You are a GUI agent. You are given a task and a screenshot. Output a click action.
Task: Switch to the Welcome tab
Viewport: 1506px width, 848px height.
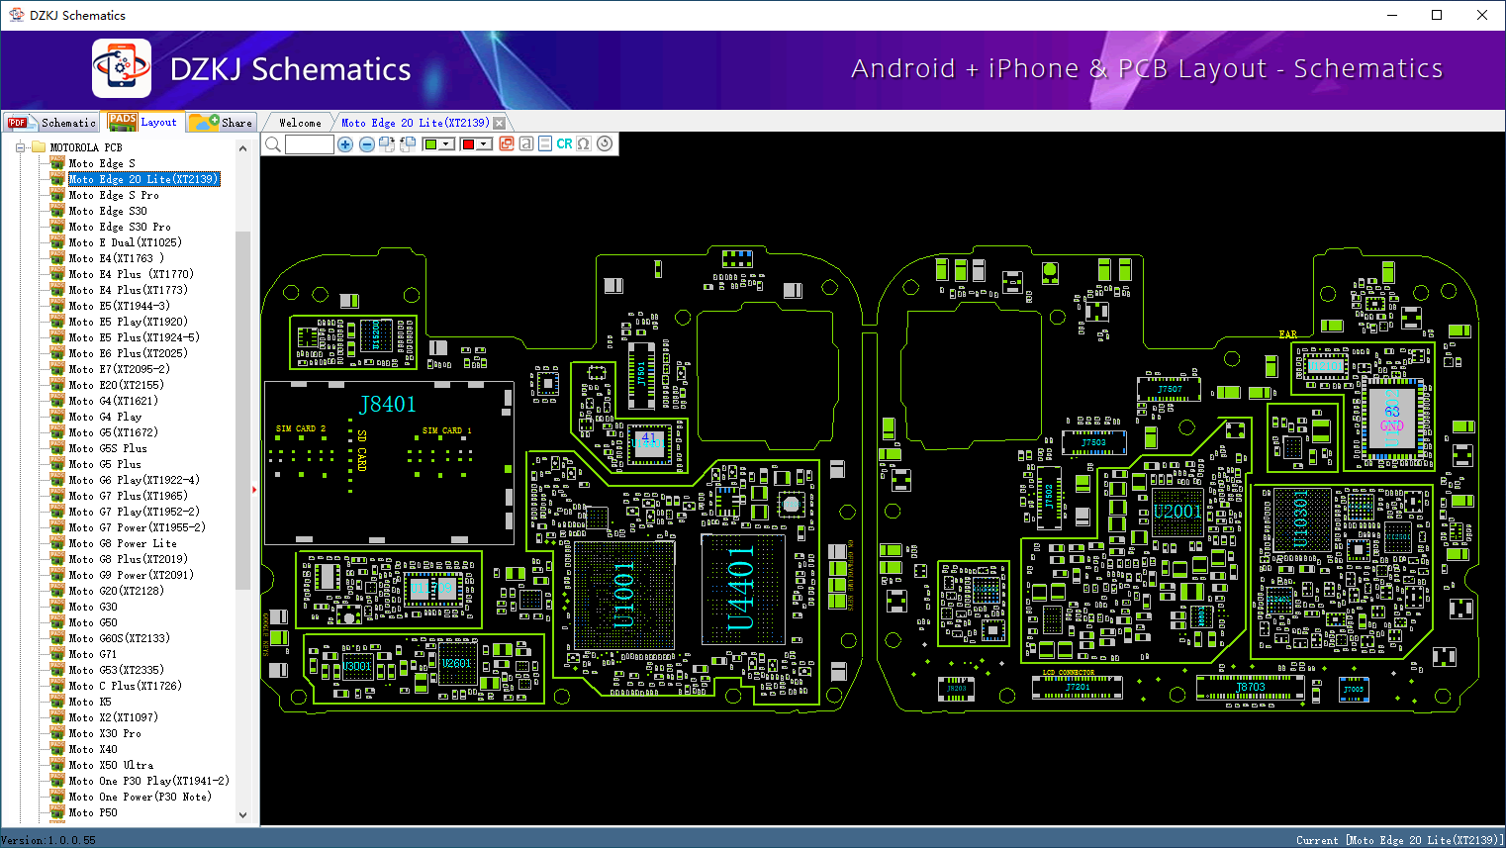click(300, 123)
